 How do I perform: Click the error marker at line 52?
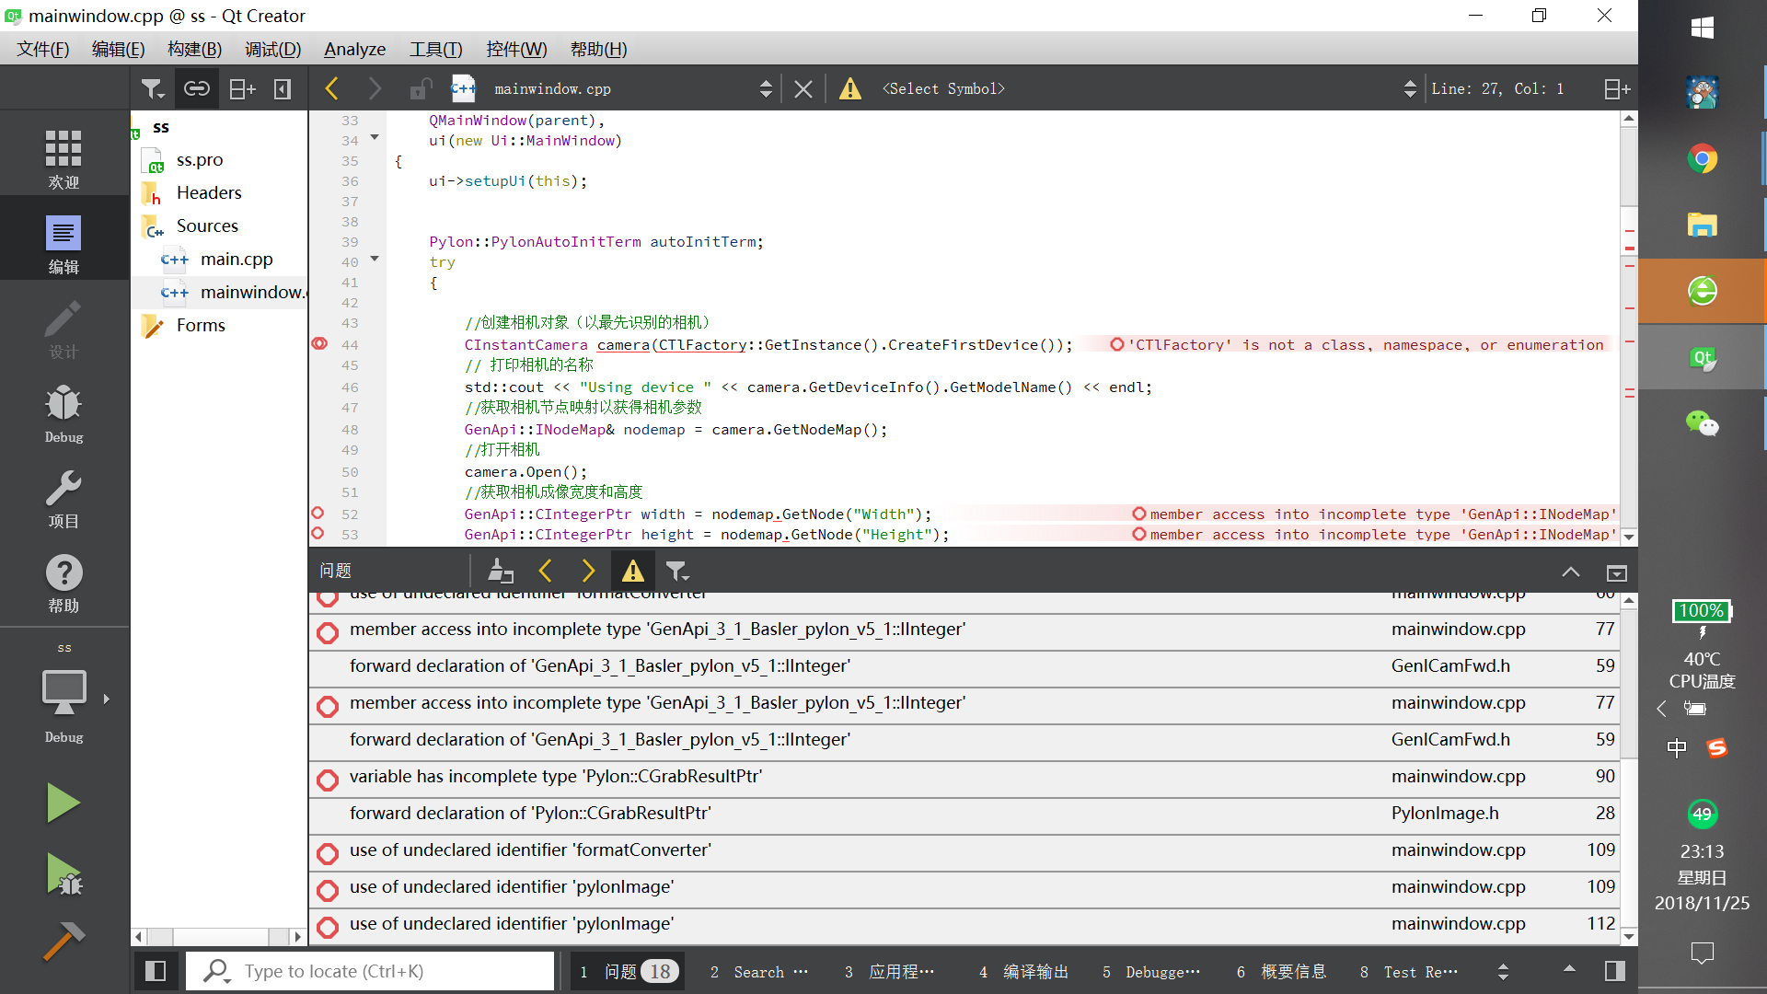pyautogui.click(x=318, y=513)
